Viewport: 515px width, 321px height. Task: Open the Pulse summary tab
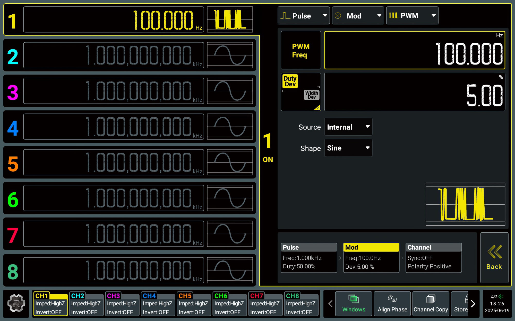309,258
